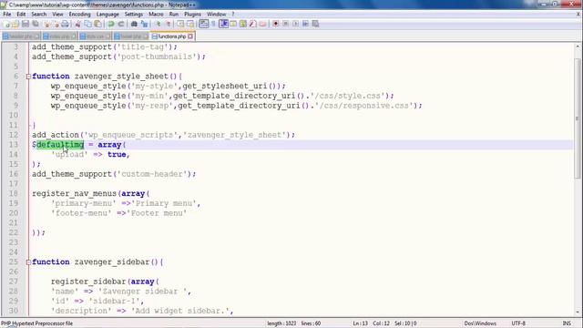
Task: Toggle synchronized horizontal scrolling icon
Action: coord(190,24)
